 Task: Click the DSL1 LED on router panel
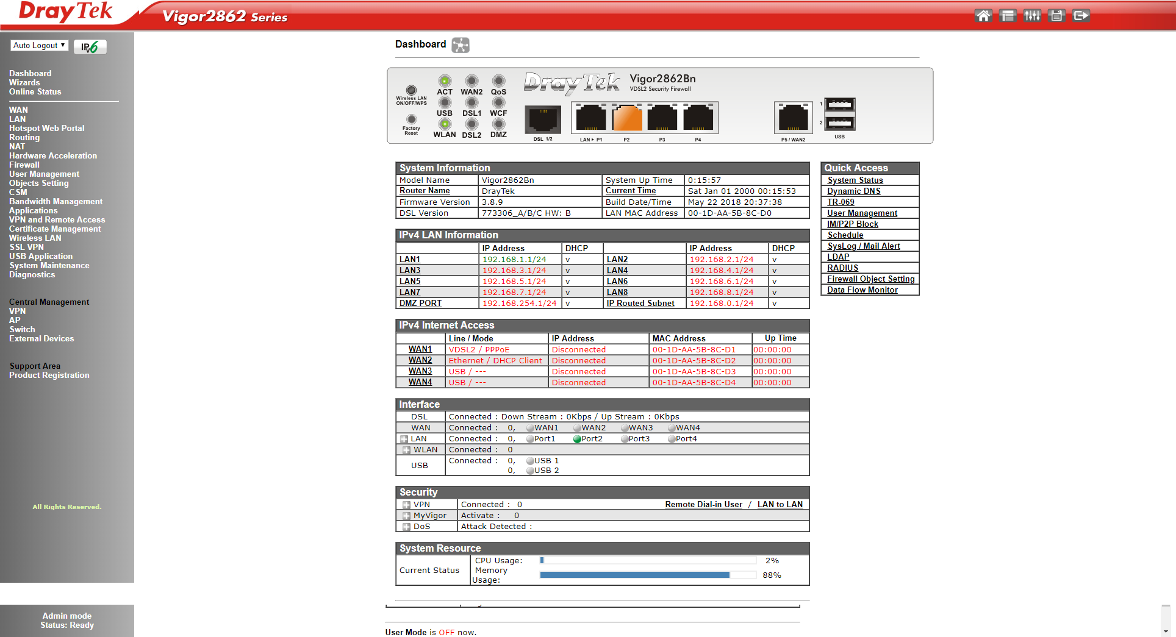pos(471,102)
